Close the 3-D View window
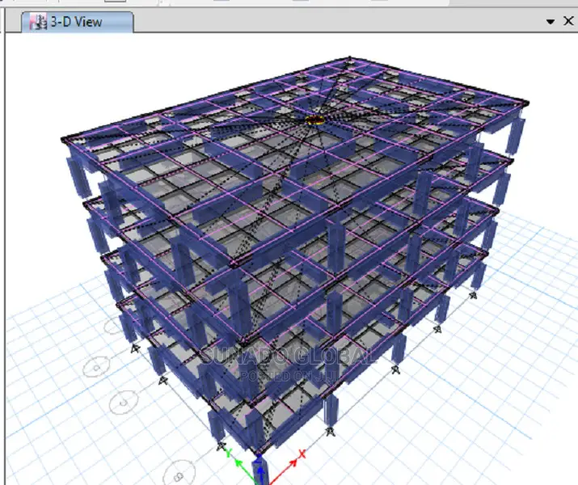The image size is (578, 485). [x=569, y=21]
